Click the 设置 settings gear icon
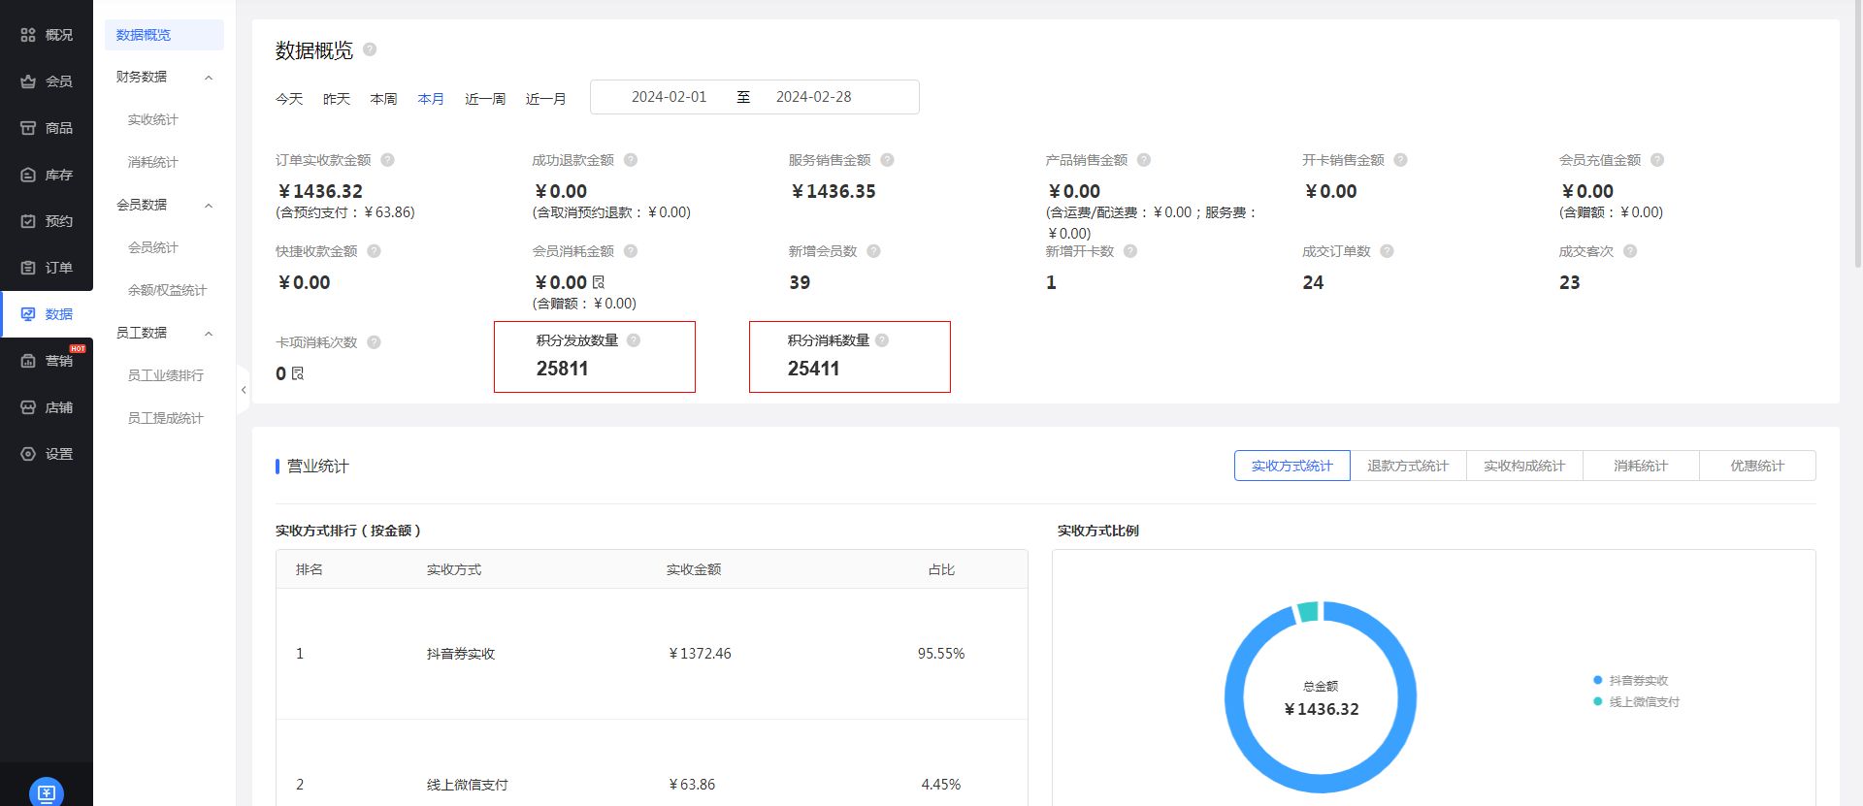The height and width of the screenshot is (806, 1863). click(28, 454)
